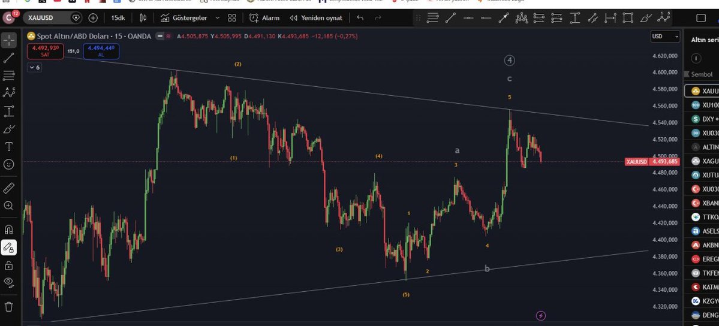Toggle stay in drawing mode
The height and width of the screenshot is (326, 719).
pos(9,247)
